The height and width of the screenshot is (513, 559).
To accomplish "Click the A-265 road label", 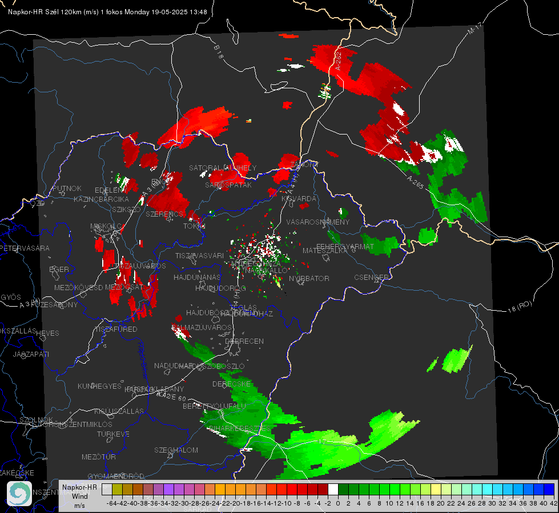I will [415, 182].
